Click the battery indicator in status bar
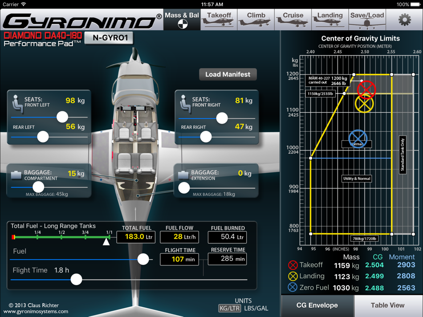This screenshot has height=317, width=423. point(415,4)
